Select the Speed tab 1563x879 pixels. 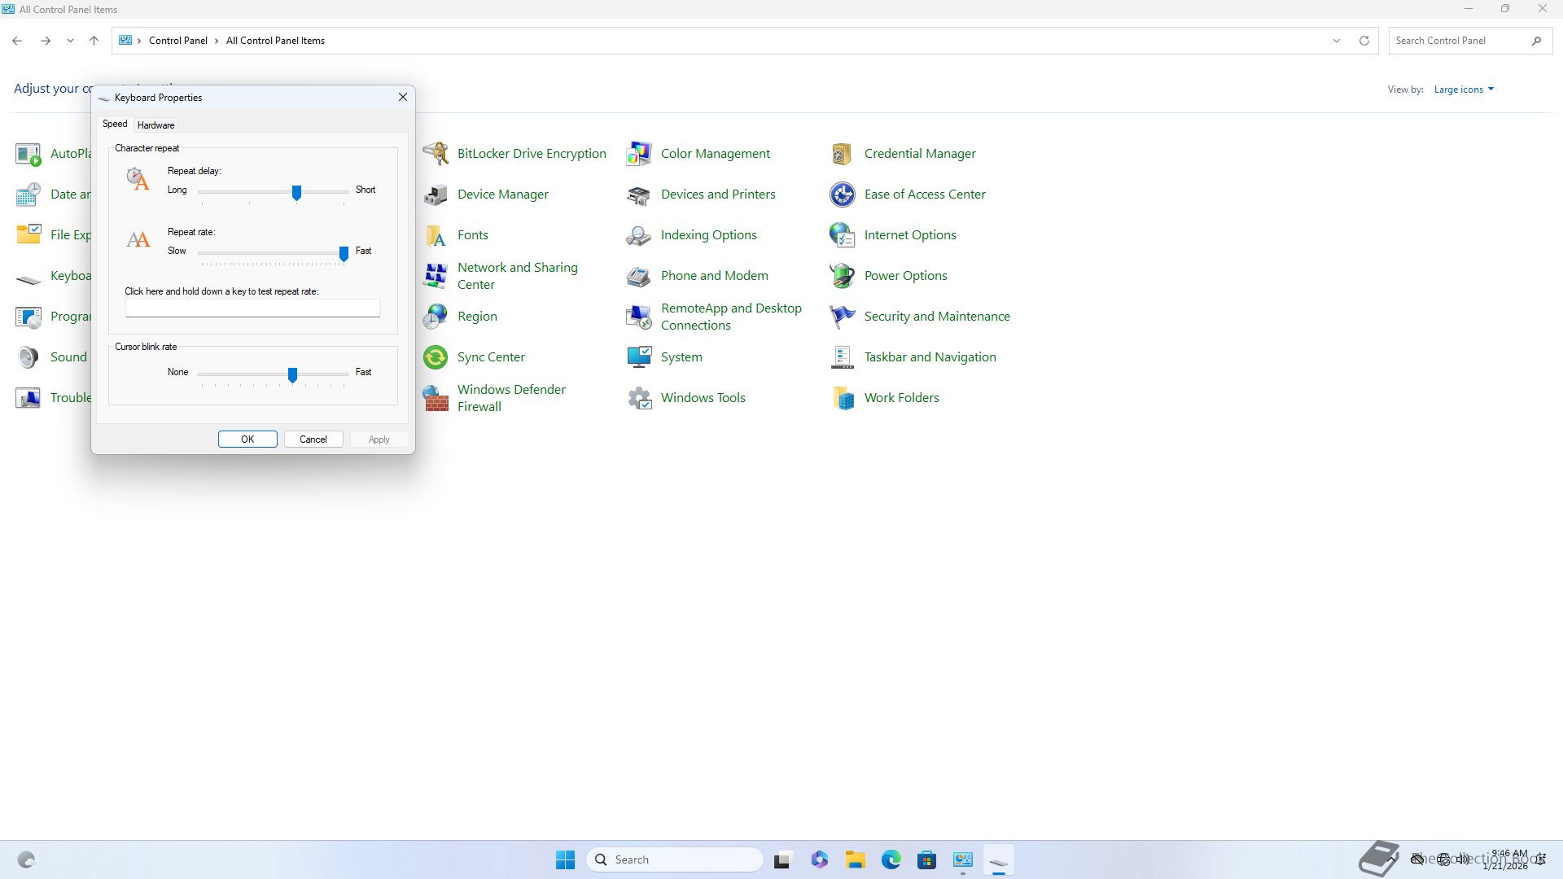[115, 124]
